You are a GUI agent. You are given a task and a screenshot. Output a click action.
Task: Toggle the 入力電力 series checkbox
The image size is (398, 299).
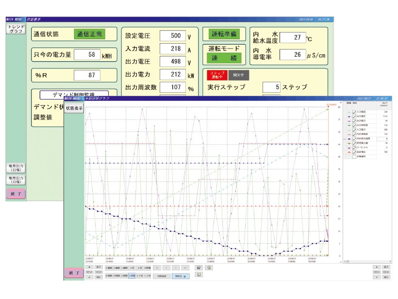(354, 130)
